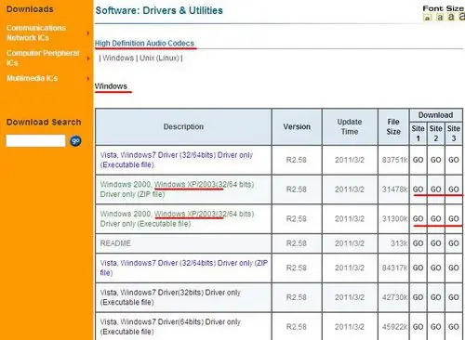Click Site 3 GO for 84317k ZIP file

[454, 268]
